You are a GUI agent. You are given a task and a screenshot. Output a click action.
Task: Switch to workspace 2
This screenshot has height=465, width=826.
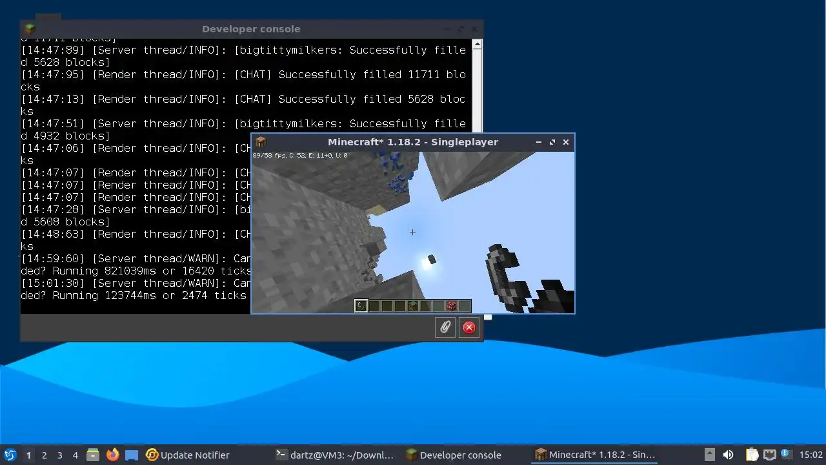pos(44,455)
